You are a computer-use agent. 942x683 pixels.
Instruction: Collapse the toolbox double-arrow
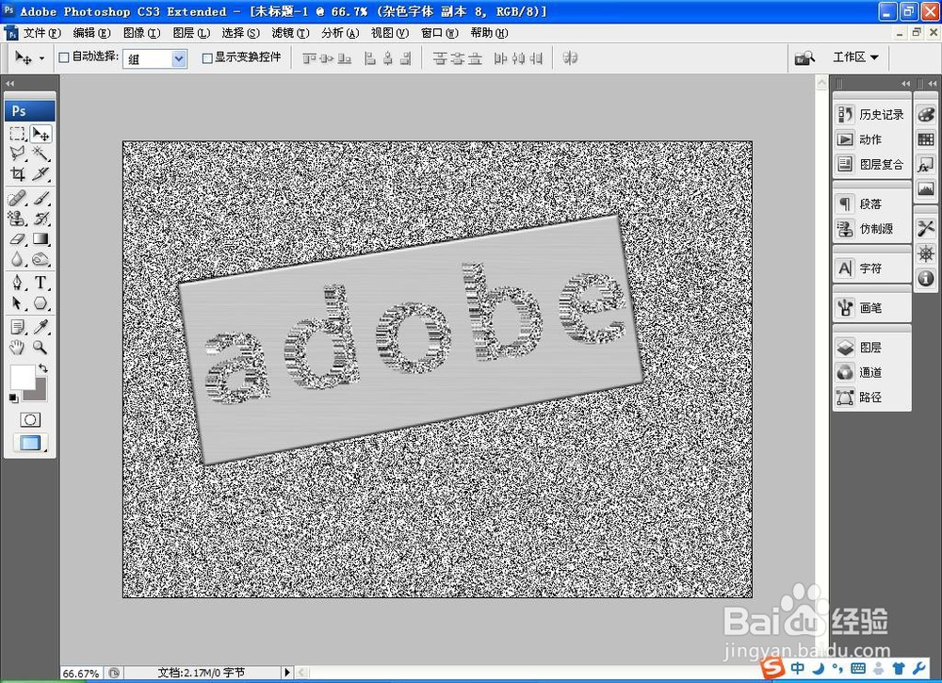pos(9,84)
